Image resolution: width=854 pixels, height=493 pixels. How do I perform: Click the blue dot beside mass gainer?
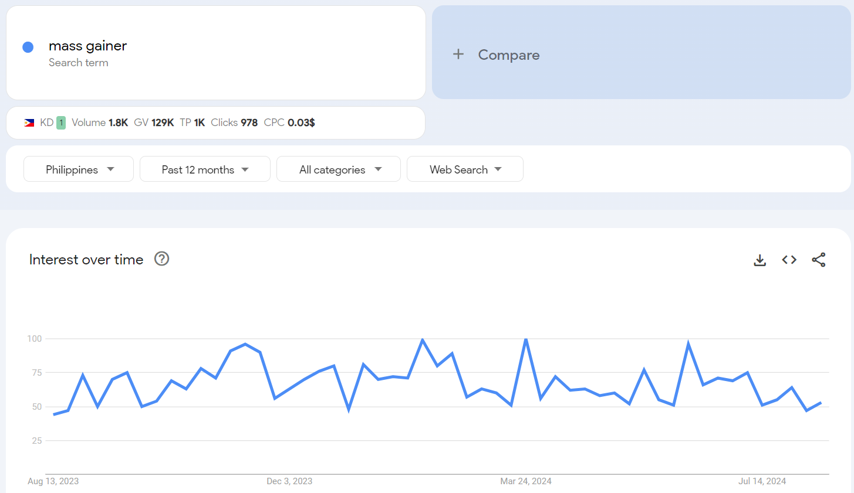(x=28, y=47)
